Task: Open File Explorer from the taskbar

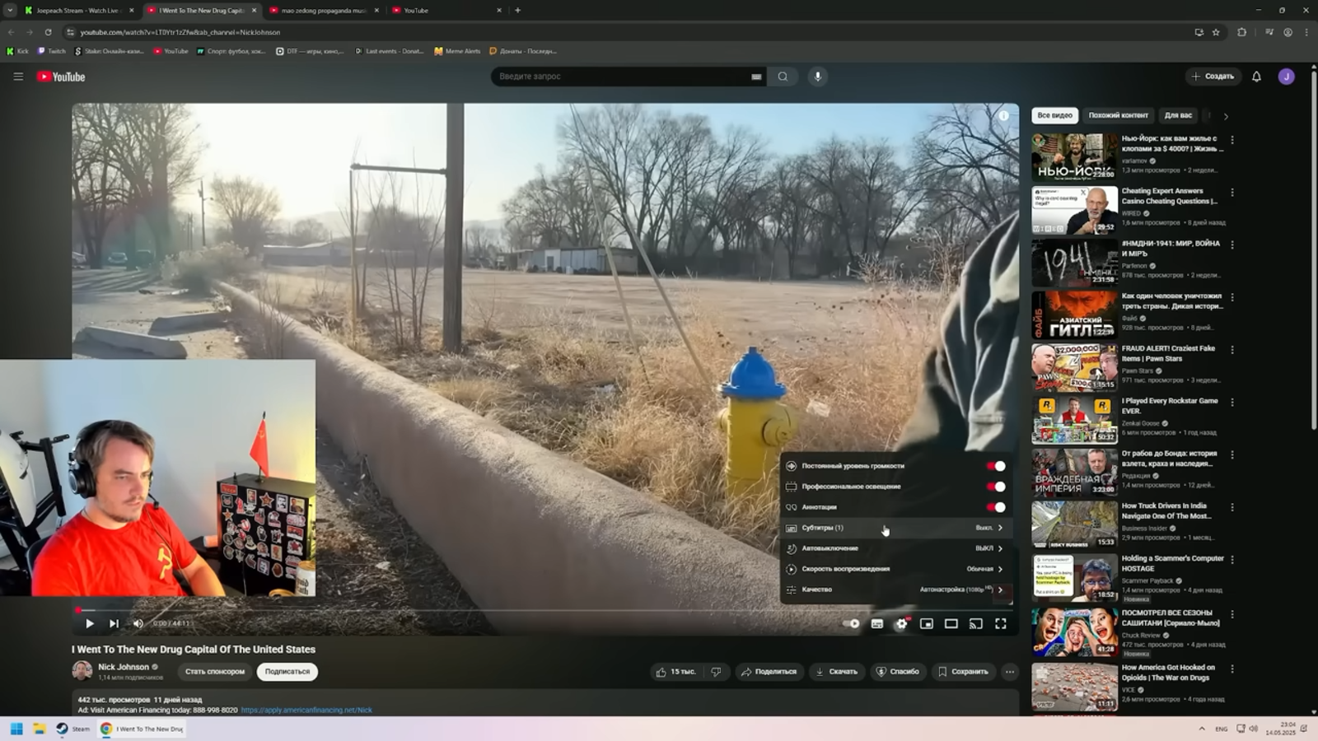Action: coord(39,729)
